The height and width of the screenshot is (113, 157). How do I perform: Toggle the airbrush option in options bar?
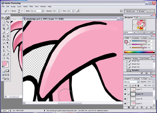tap(78, 11)
